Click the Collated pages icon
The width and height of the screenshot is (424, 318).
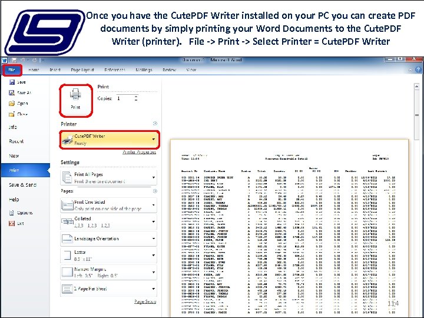point(67,222)
